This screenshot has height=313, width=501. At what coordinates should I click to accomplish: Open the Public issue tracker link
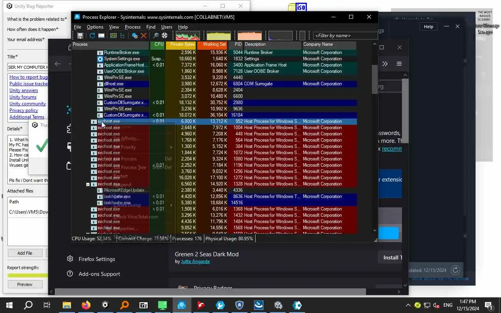coord(29,84)
